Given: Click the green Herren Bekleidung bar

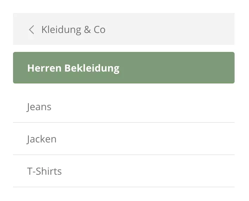Looking at the screenshot, I should click(x=123, y=68).
